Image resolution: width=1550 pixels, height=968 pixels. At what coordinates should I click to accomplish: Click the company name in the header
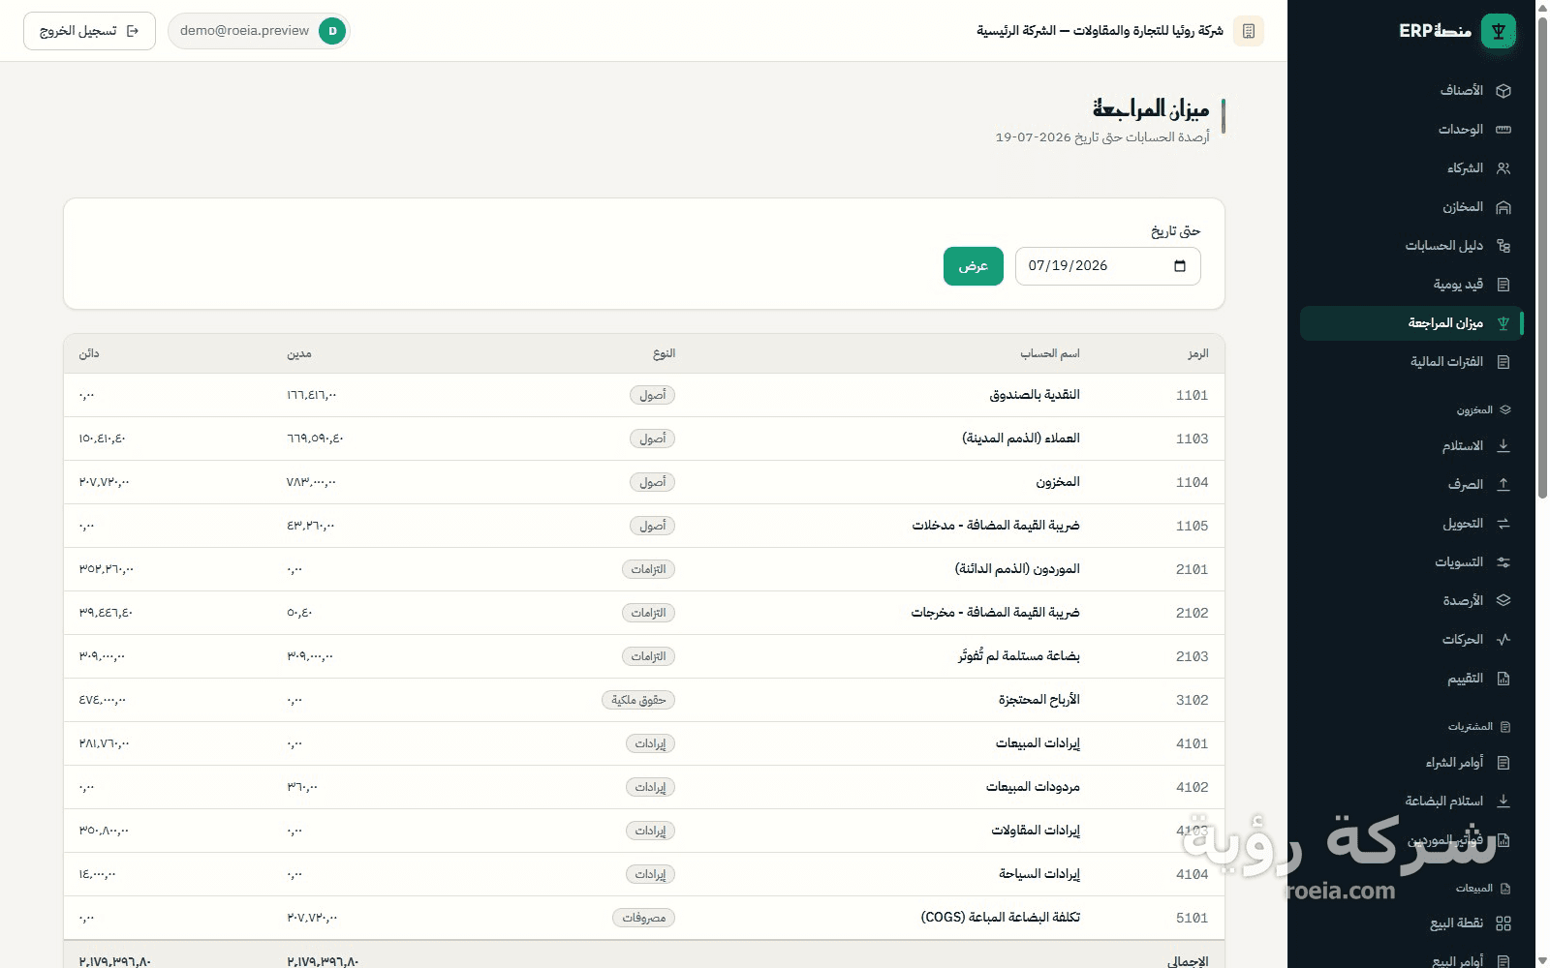tap(1100, 31)
